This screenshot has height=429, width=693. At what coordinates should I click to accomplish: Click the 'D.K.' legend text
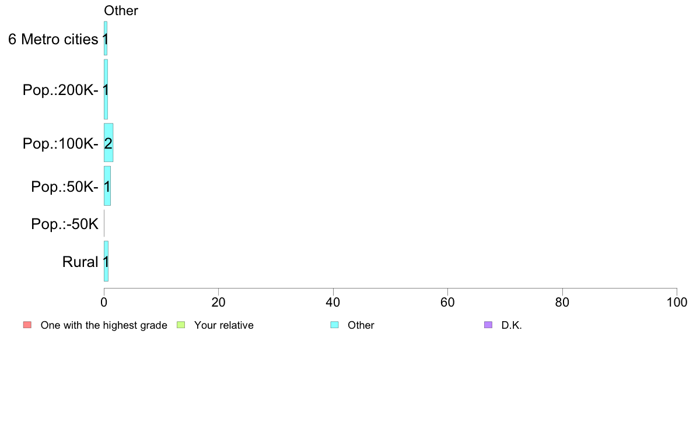pos(512,325)
